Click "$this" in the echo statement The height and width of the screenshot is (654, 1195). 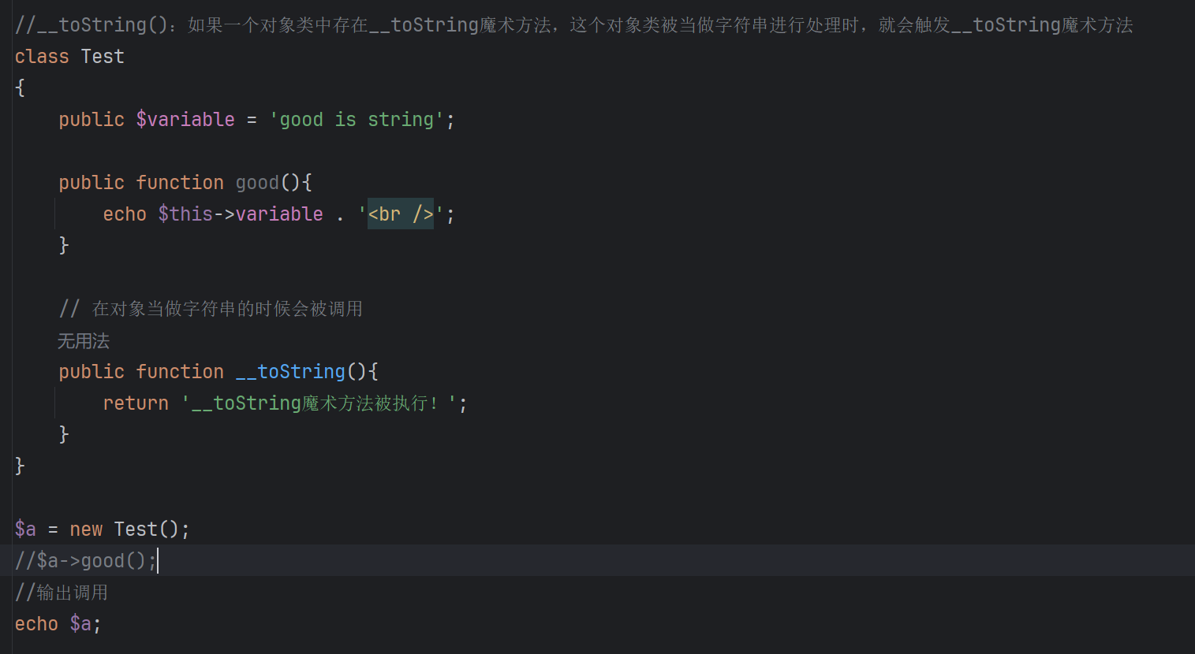[185, 214]
